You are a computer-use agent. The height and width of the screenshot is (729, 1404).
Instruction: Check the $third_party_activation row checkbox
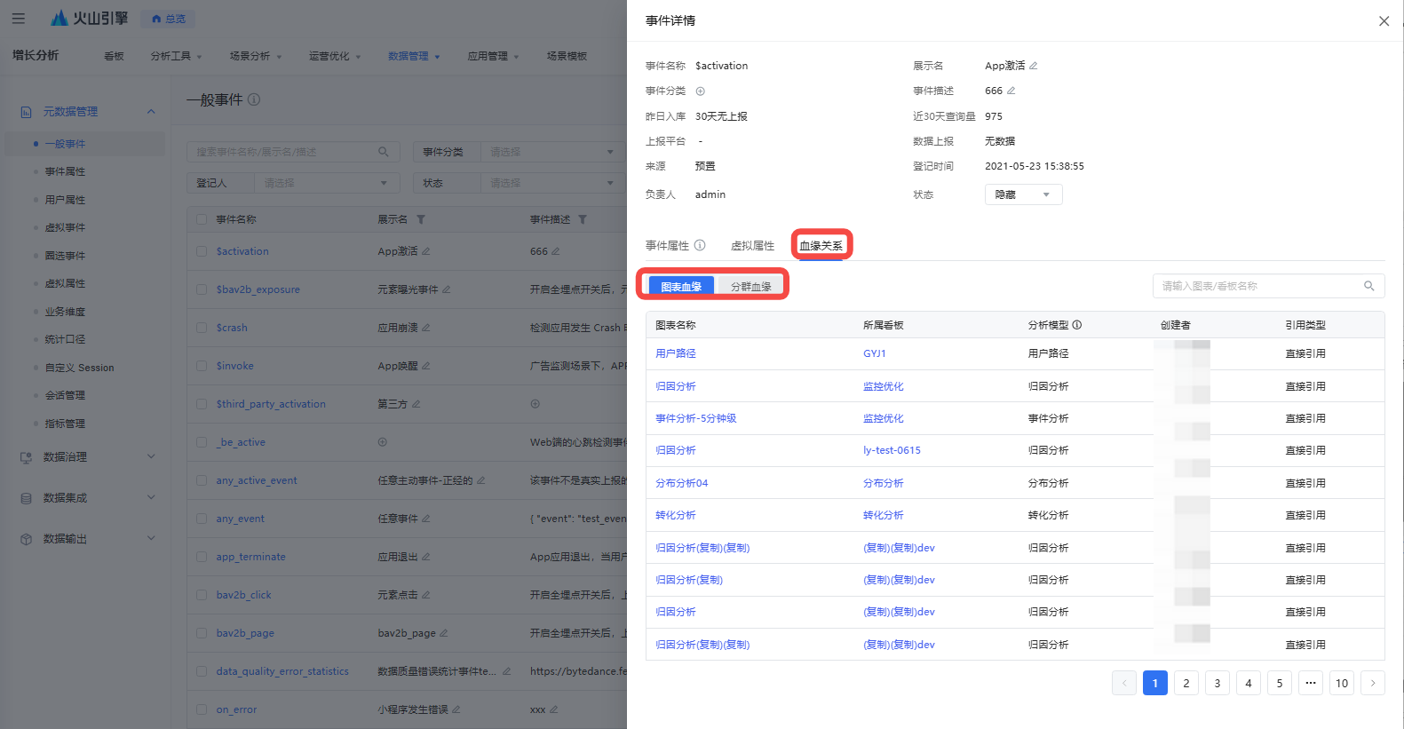[202, 404]
